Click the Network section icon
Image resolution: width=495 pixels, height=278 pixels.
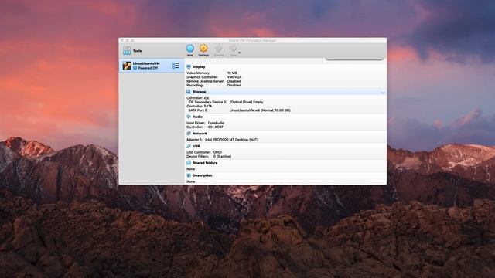pos(189,134)
